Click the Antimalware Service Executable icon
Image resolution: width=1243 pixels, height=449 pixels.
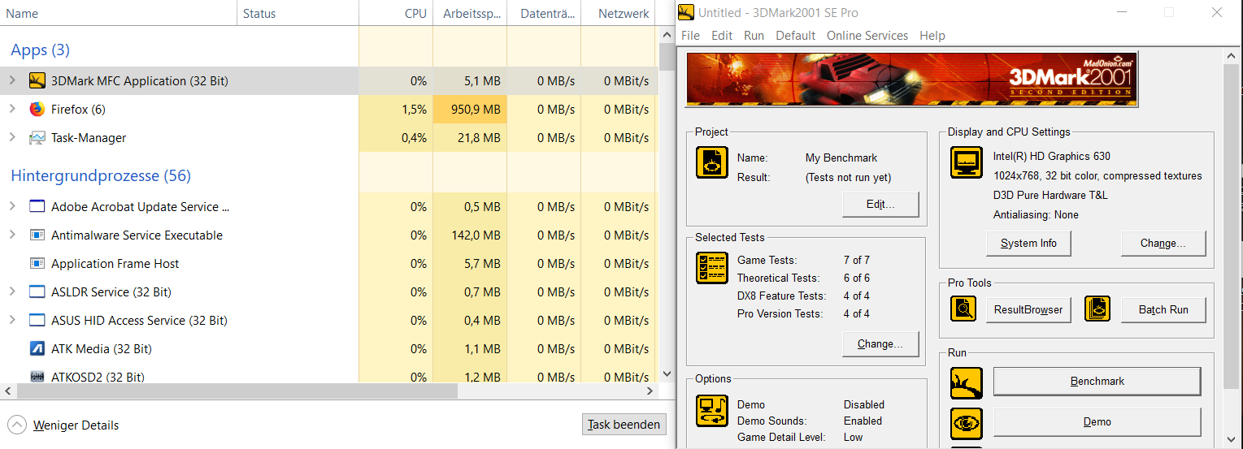(x=37, y=235)
